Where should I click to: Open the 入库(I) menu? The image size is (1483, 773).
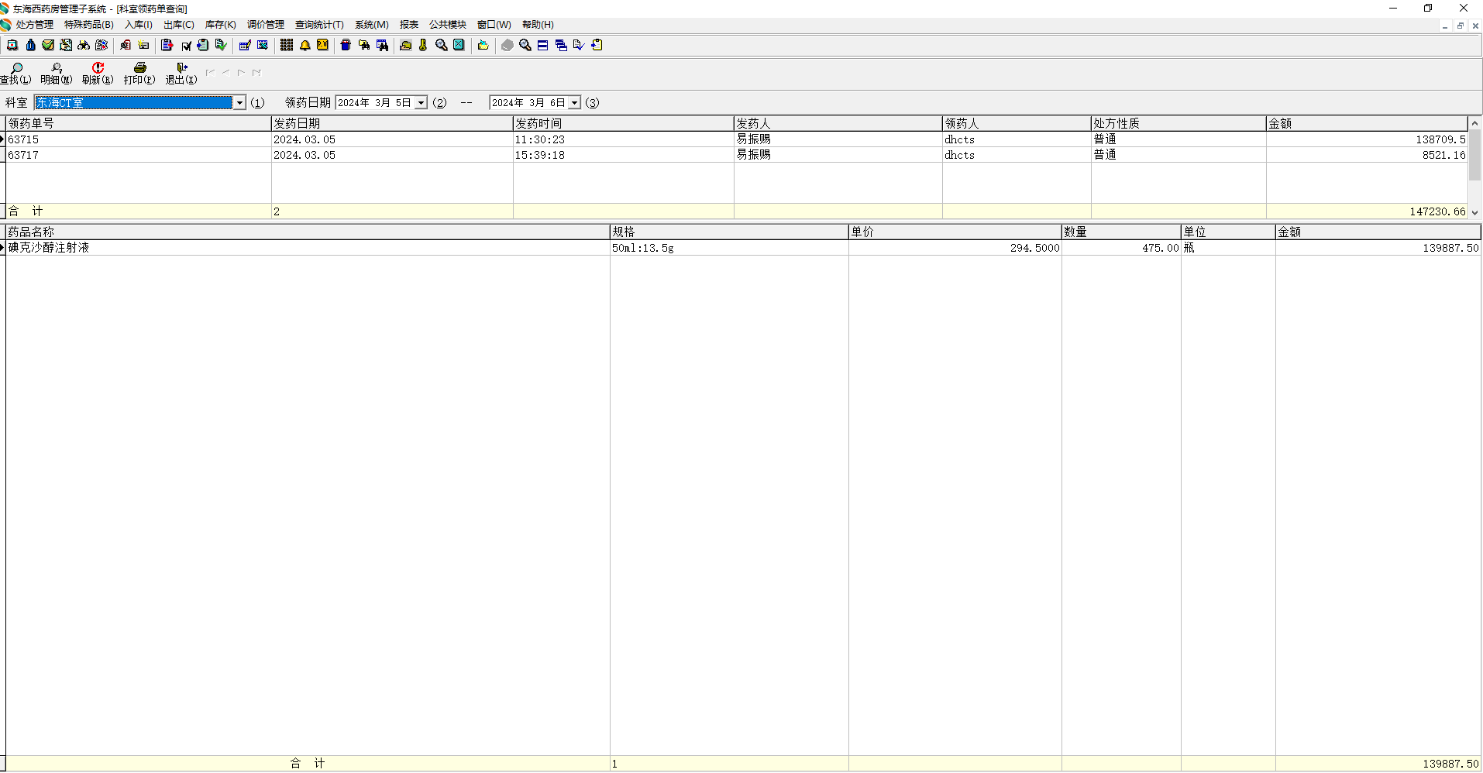pyautogui.click(x=139, y=25)
